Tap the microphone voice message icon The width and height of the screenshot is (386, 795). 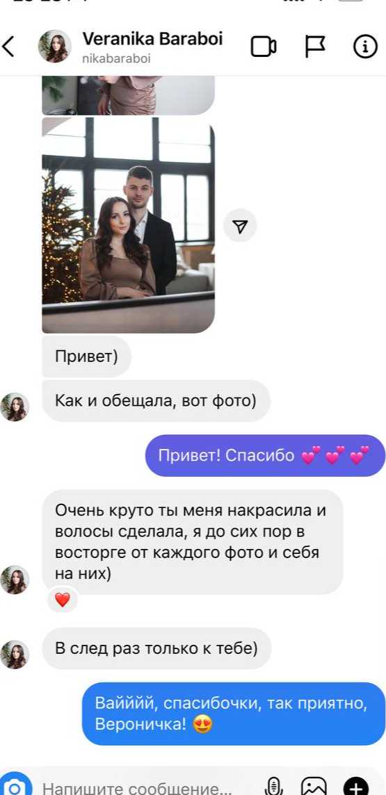point(273,787)
